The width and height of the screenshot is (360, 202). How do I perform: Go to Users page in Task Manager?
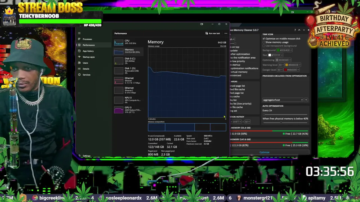pos(94,63)
